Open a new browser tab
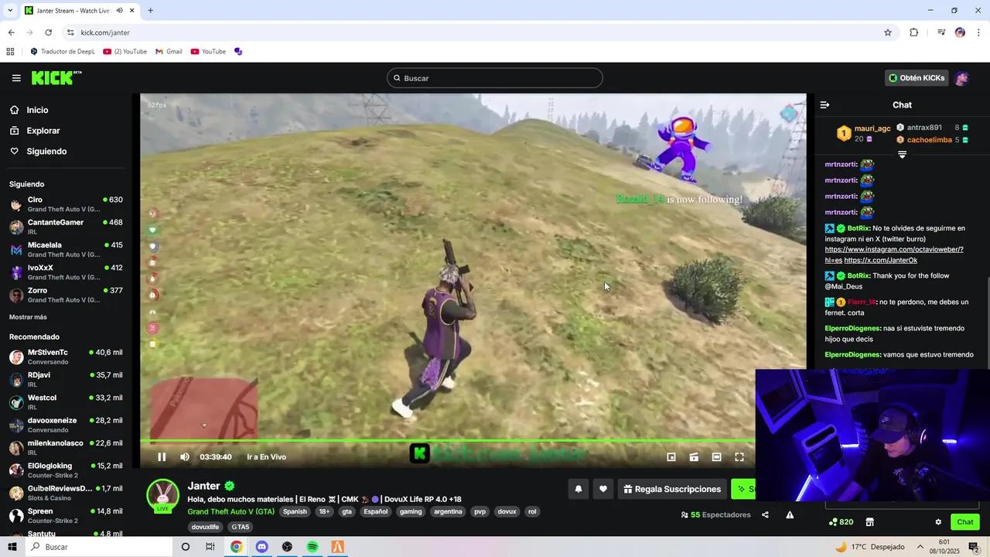 [x=150, y=10]
